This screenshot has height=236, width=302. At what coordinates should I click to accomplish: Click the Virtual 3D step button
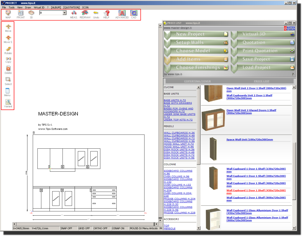[x=263, y=34]
